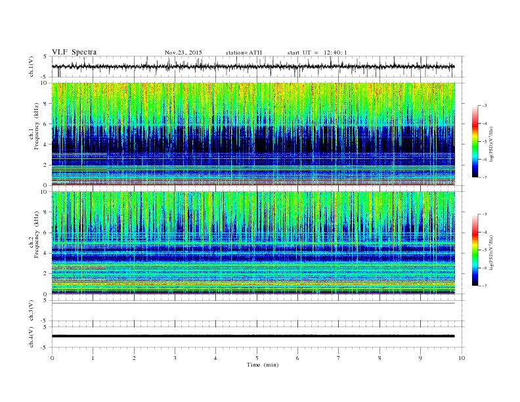Click the ch.4 waveform trace
The height and width of the screenshot is (402, 520).
[x=253, y=336]
